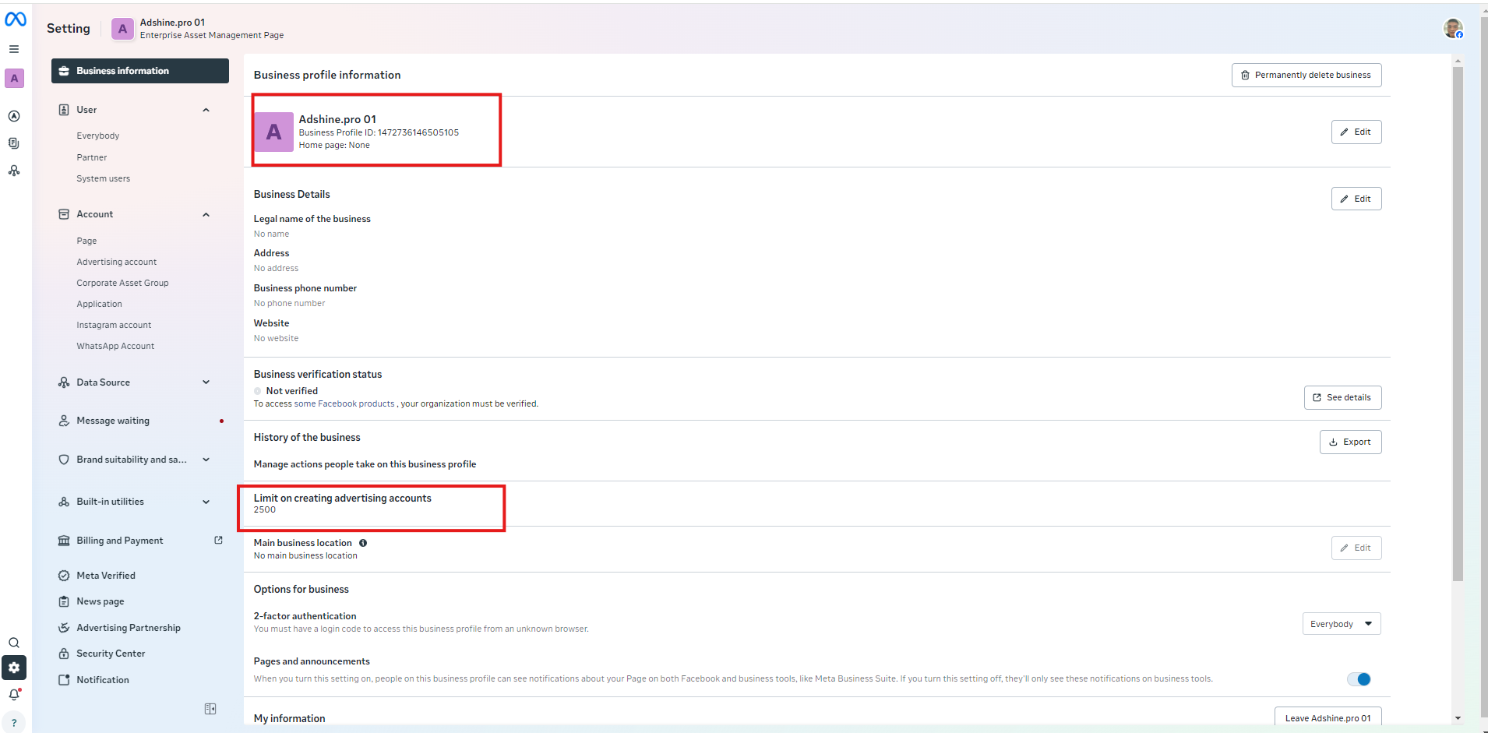The height and width of the screenshot is (733, 1488).
Task: Open the hamburger menu icon
Action: 14,49
